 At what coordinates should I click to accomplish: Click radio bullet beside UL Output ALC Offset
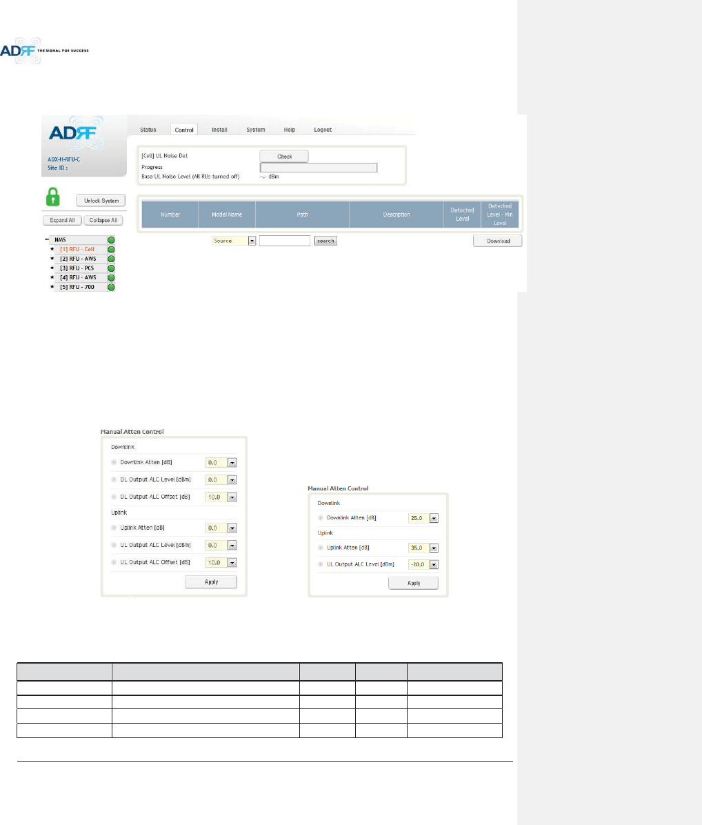(114, 562)
